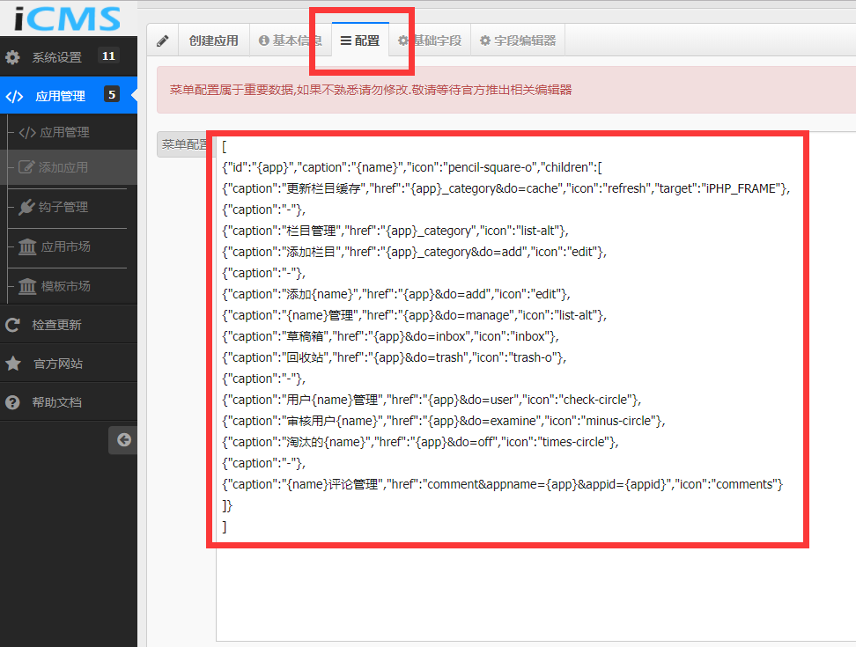The image size is (856, 647).
Task: Click the JSON line with caption 草稿箱
Action: tap(390, 336)
